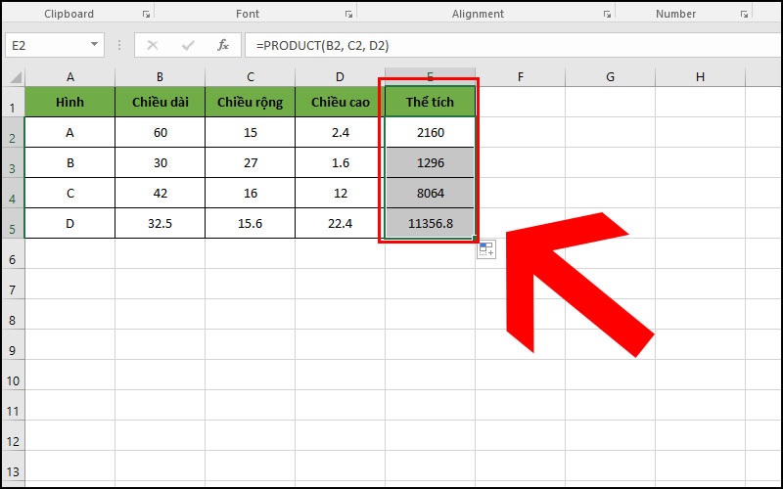Click the Enter checkmark in formula bar
This screenshot has width=783, height=489.
(188, 45)
